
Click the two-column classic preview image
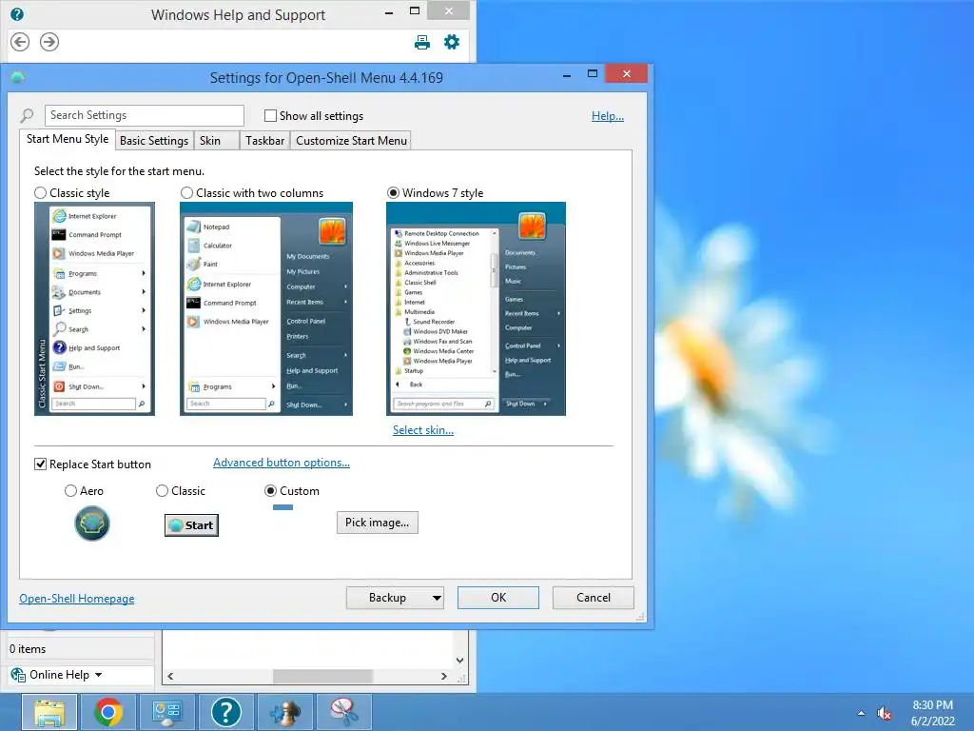coord(266,309)
